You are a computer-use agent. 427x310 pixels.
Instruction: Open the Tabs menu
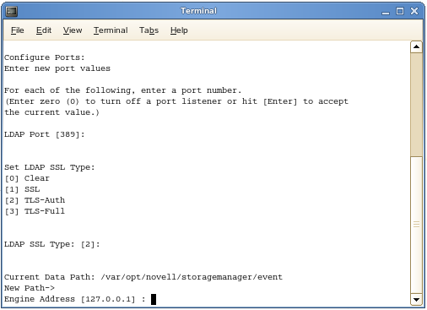click(x=149, y=30)
